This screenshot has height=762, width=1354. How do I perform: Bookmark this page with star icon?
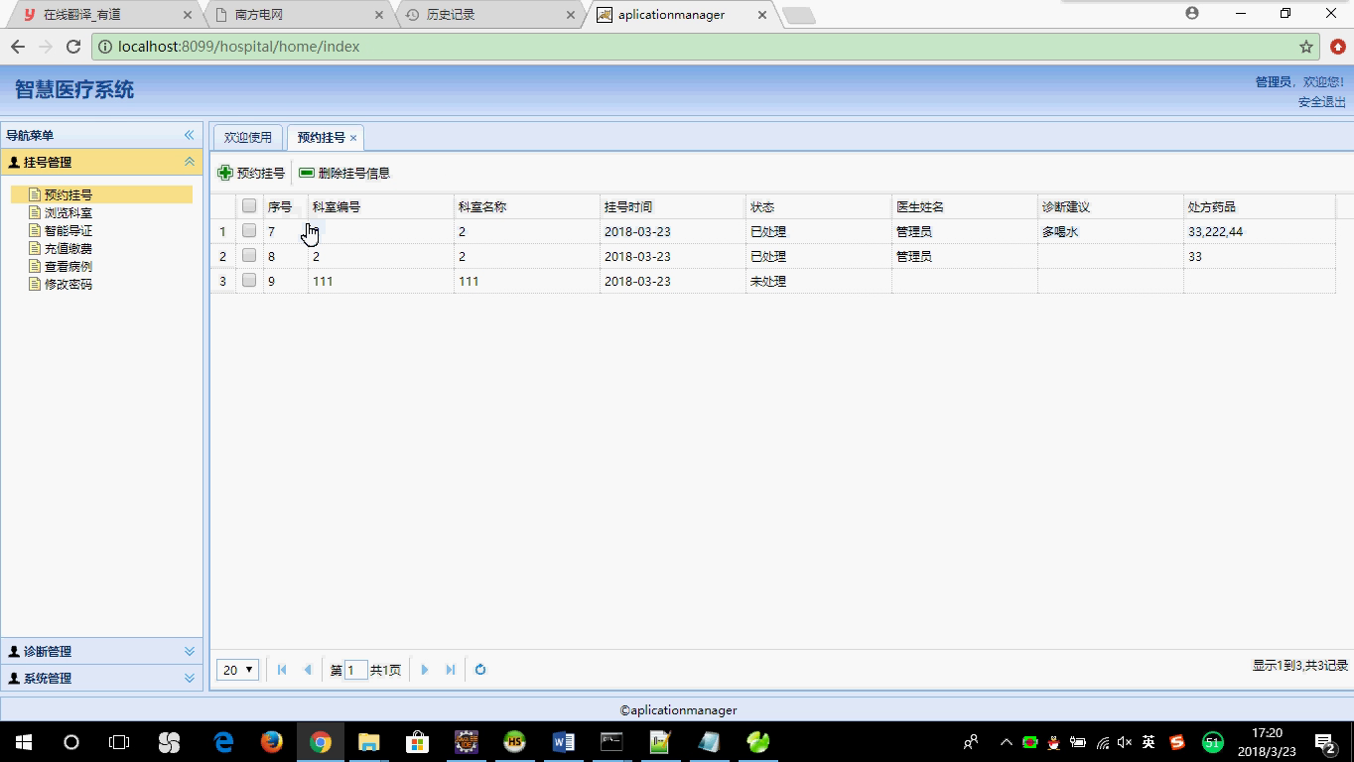[1306, 47]
